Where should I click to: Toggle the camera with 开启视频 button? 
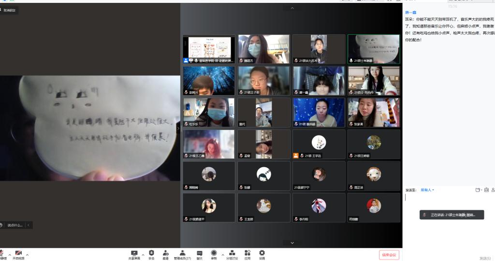click(18, 255)
